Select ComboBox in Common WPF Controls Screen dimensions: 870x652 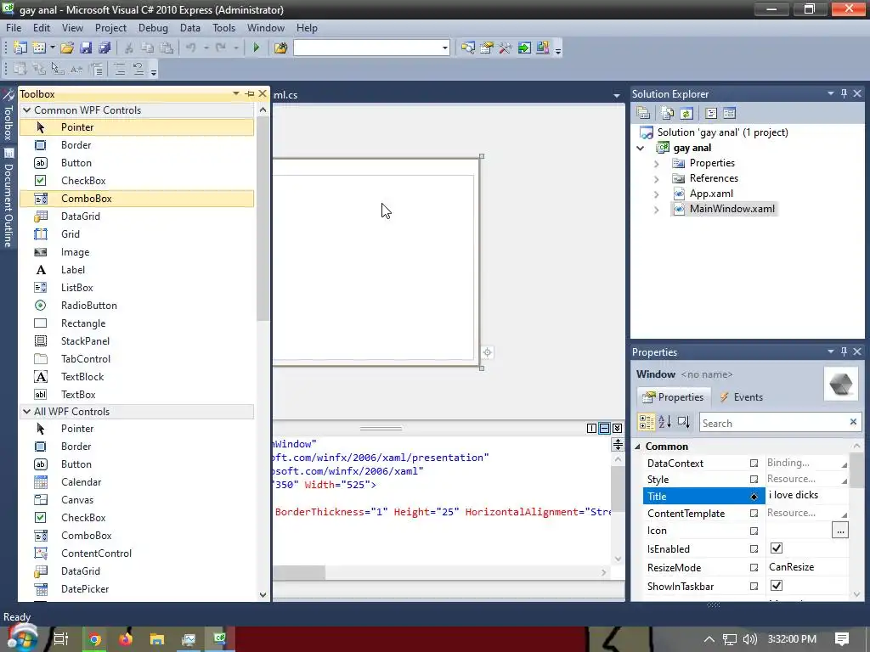[x=137, y=199]
